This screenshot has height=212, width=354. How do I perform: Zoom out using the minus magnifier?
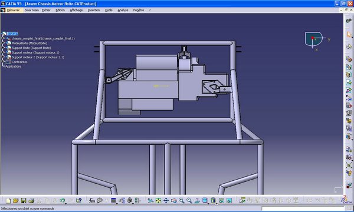[x=189, y=200]
